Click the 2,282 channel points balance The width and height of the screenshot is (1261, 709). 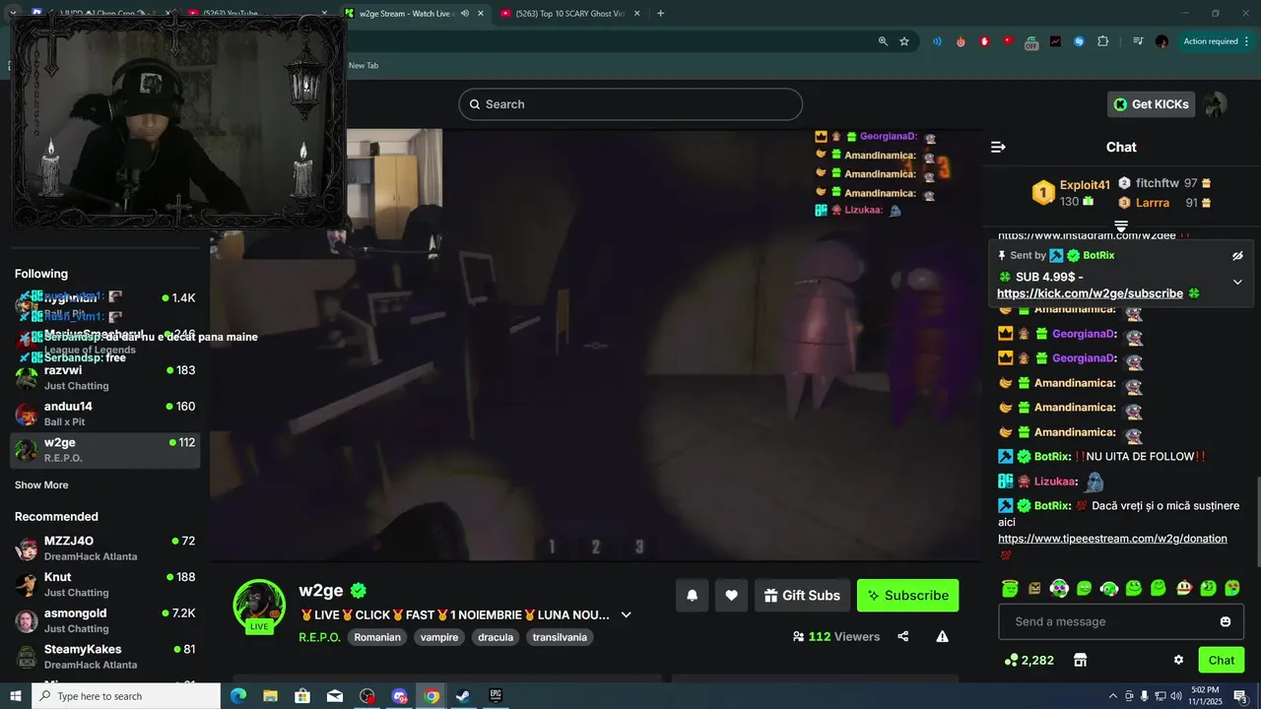point(1029,660)
